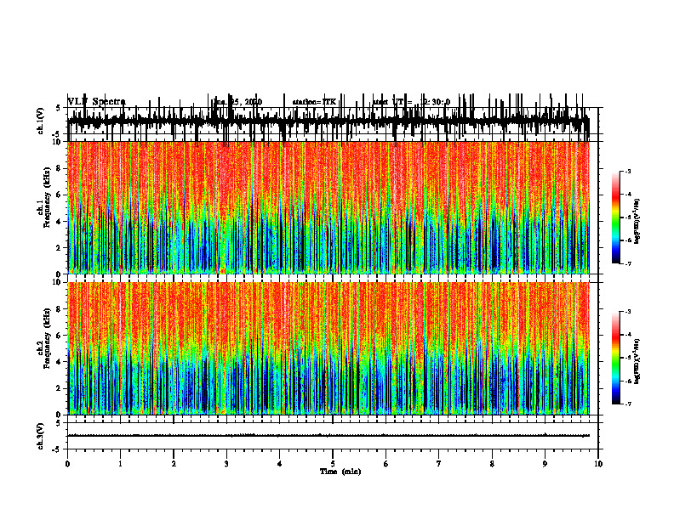This screenshot has height=520, width=674.
Task: Click the ch.2 log(PSD) colorbar label
Action: [637, 361]
